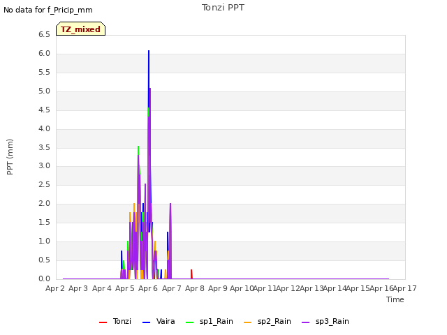Click the 3.5 y-axis tick label

(x=44, y=147)
